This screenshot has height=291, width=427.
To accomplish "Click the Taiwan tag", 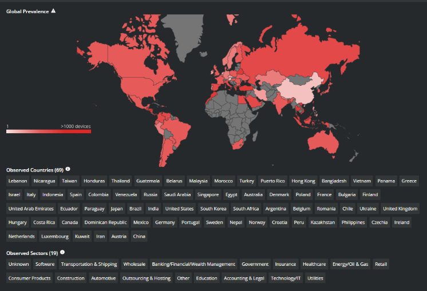I will click(69, 181).
